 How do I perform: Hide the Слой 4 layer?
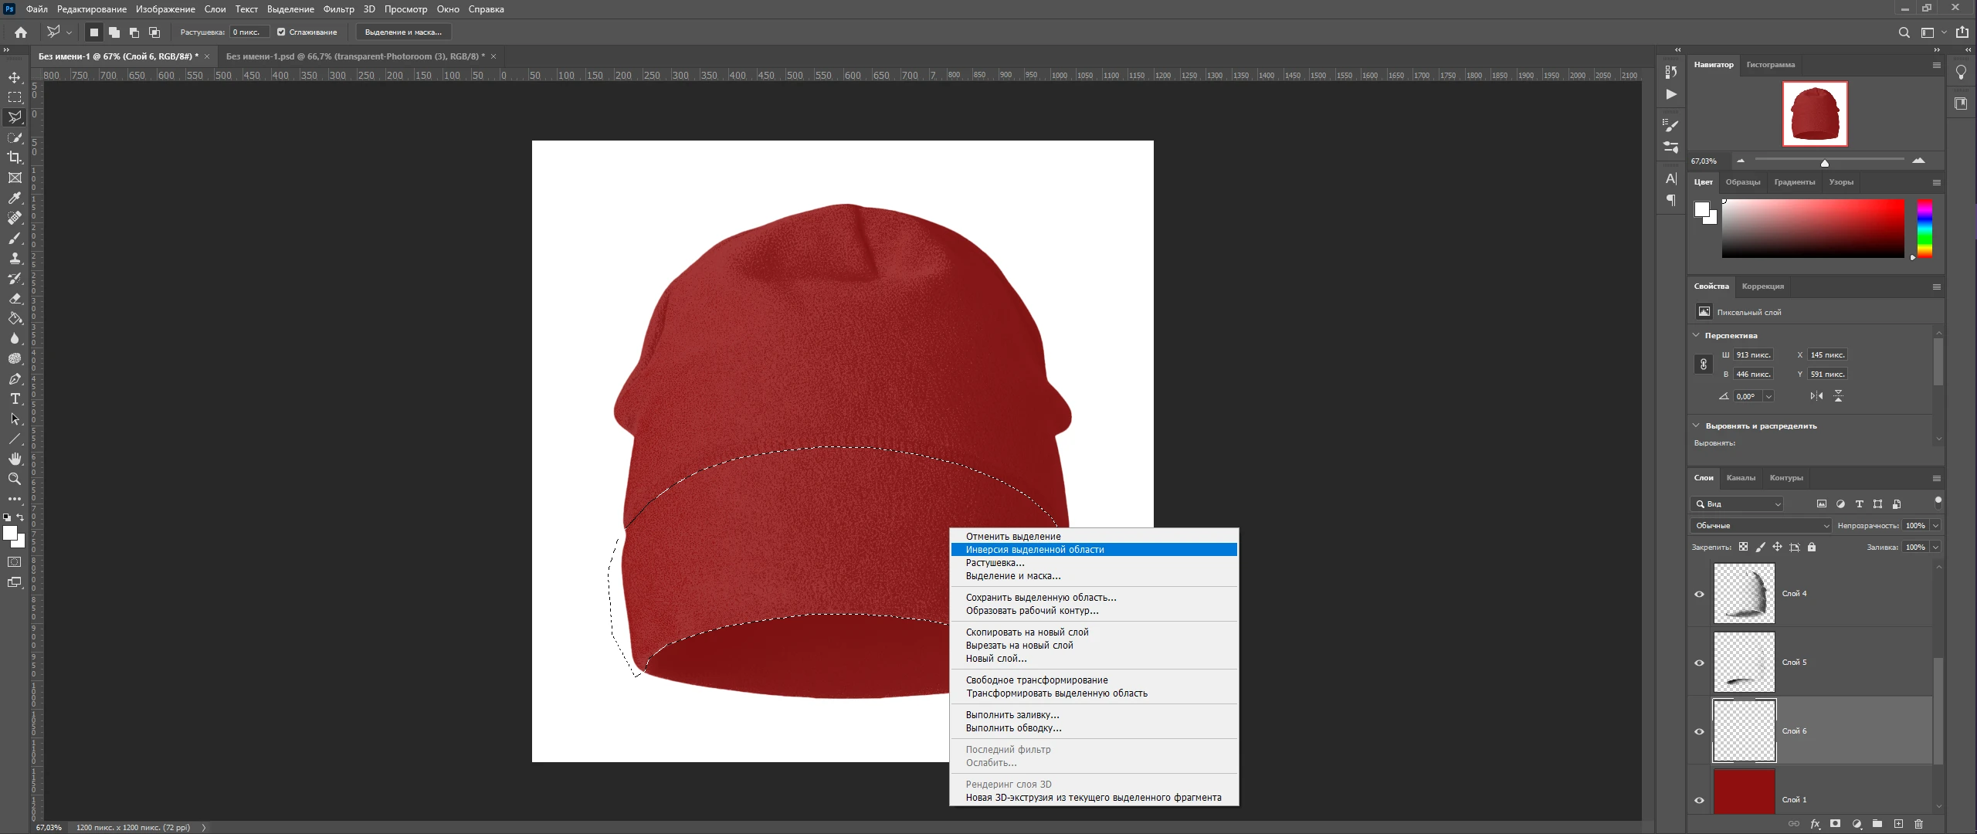tap(1699, 594)
